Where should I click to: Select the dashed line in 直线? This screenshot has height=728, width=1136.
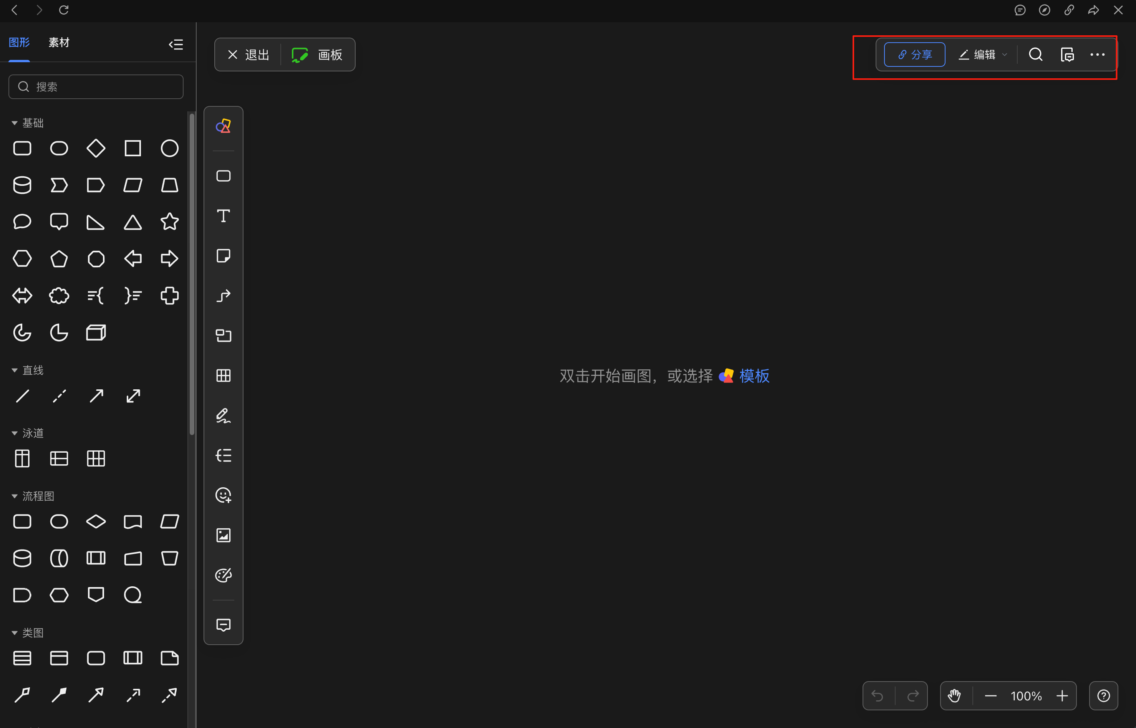tap(59, 396)
